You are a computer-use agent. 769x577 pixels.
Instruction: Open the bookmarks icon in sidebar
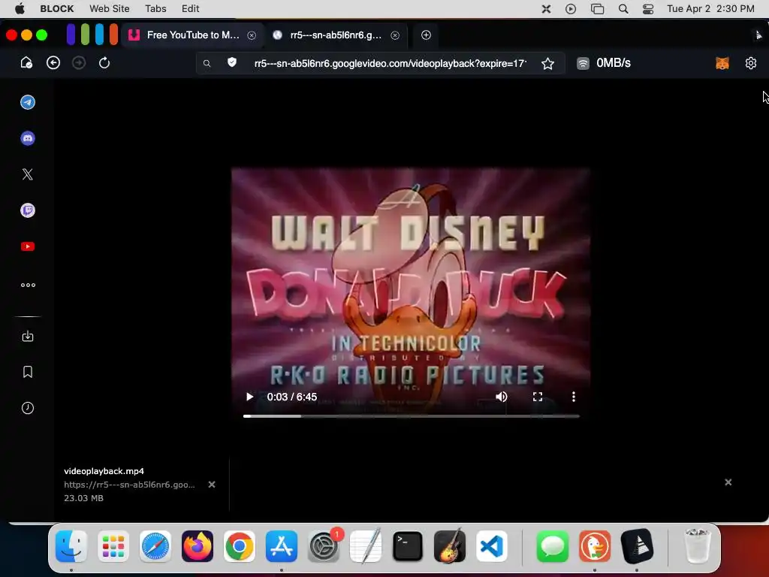pyautogui.click(x=28, y=372)
